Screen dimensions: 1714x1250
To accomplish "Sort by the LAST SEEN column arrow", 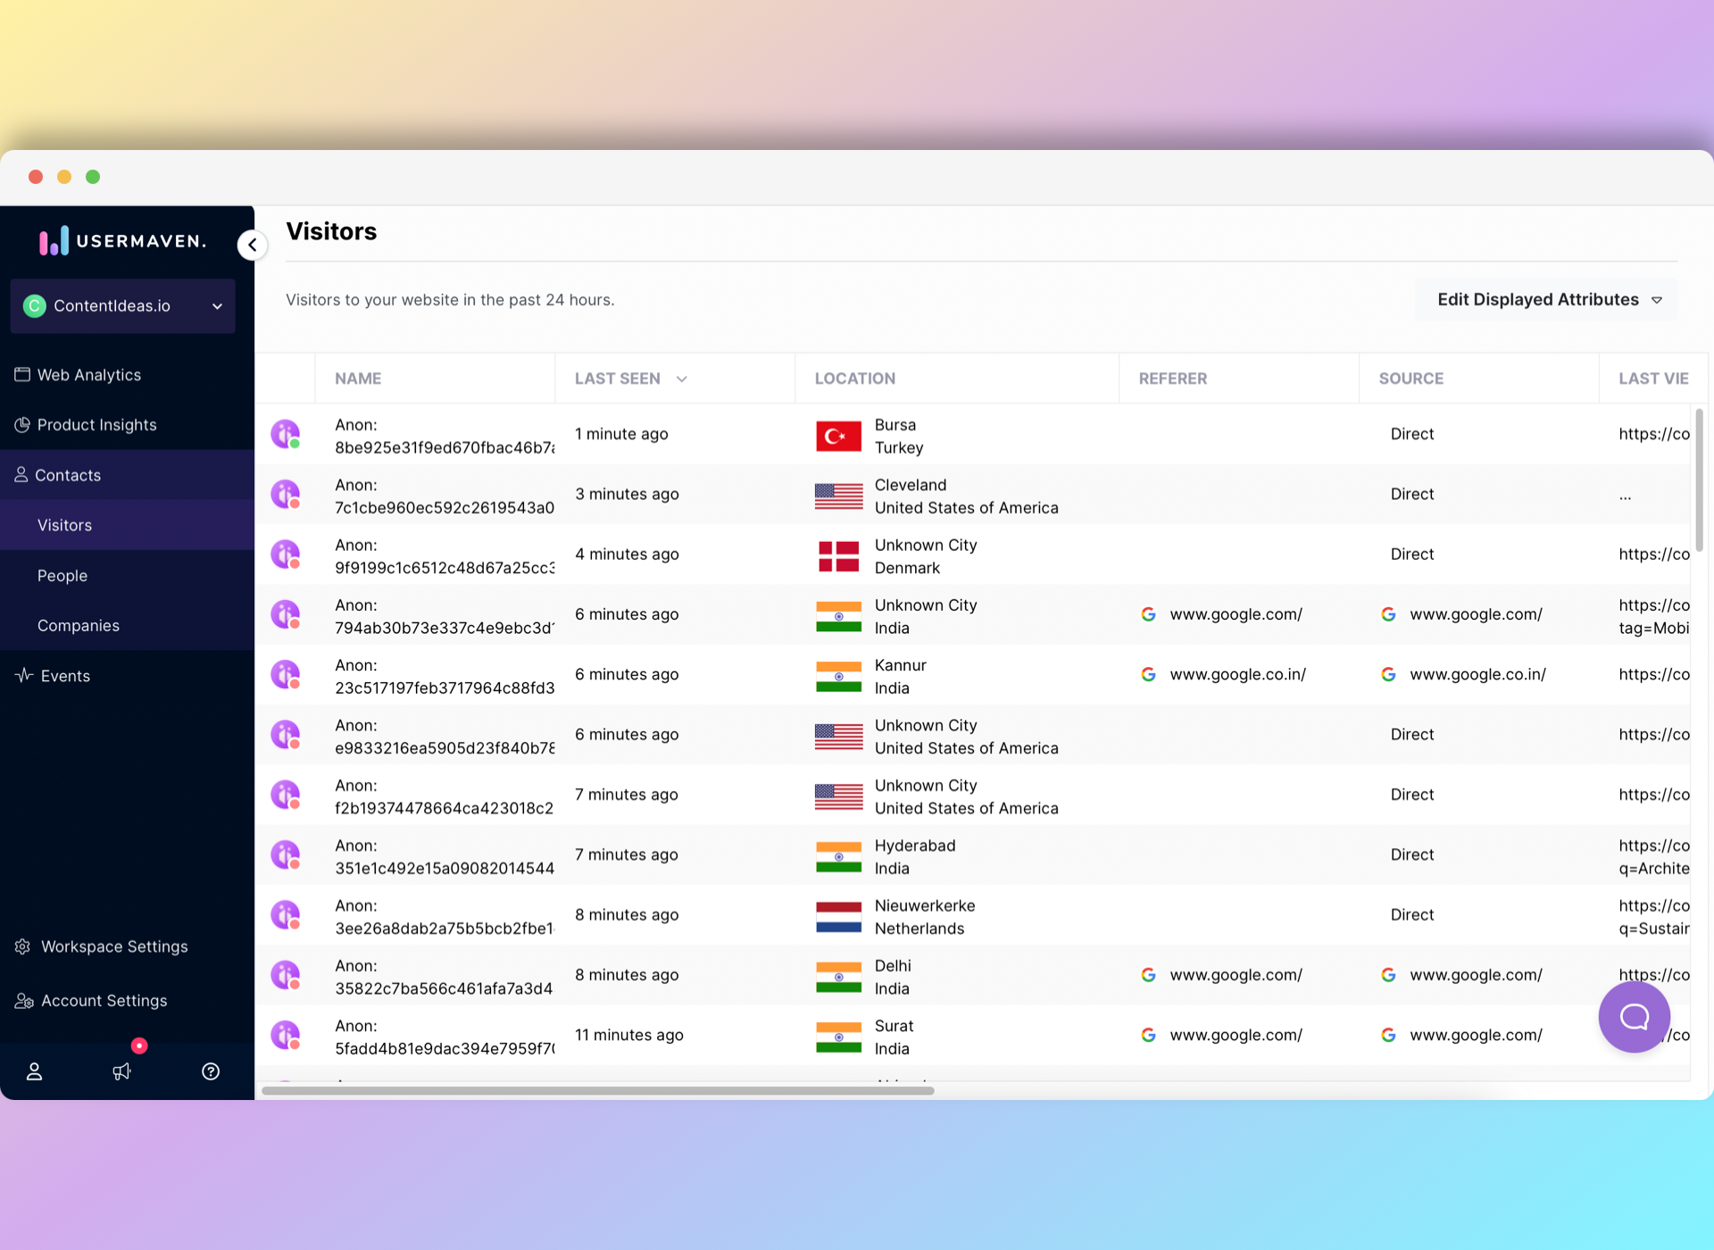I will [x=682, y=379].
